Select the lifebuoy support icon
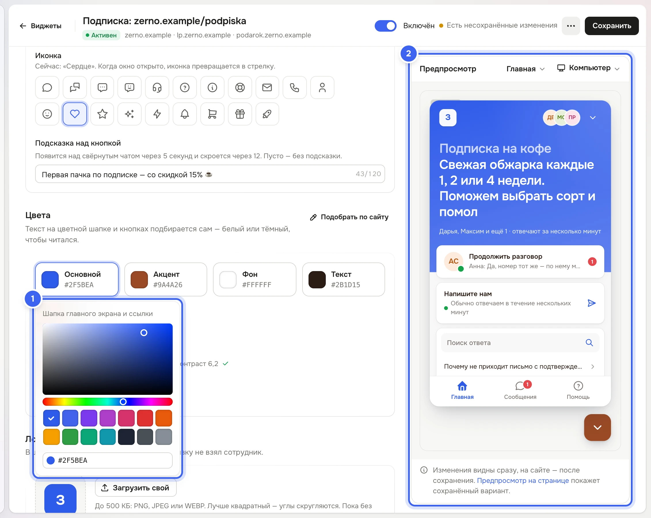Screen dimensions: 651x518 240,87
